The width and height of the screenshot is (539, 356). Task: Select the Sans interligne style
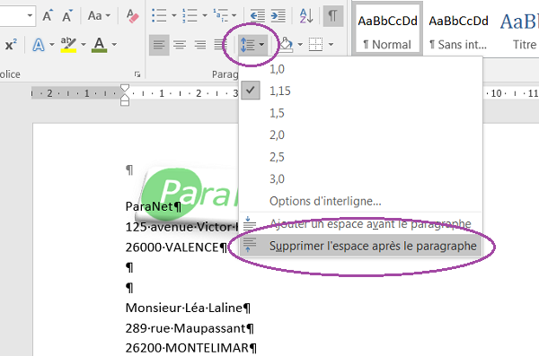[458, 31]
